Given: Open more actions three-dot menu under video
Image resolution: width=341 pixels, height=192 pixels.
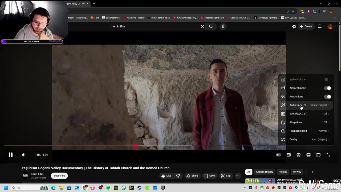Looking at the screenshot, I should click(x=238, y=176).
